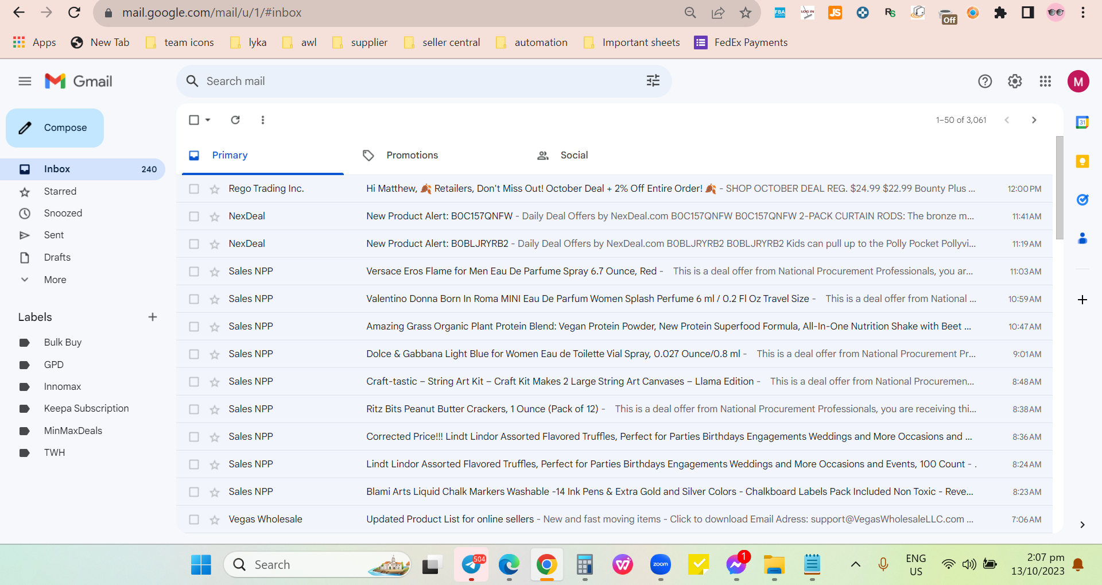Tick checkbox for Valentino Donna email

click(x=194, y=299)
